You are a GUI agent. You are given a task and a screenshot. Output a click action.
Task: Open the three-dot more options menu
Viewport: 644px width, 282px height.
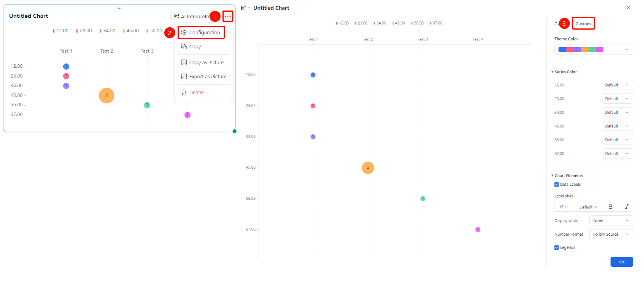coord(228,16)
